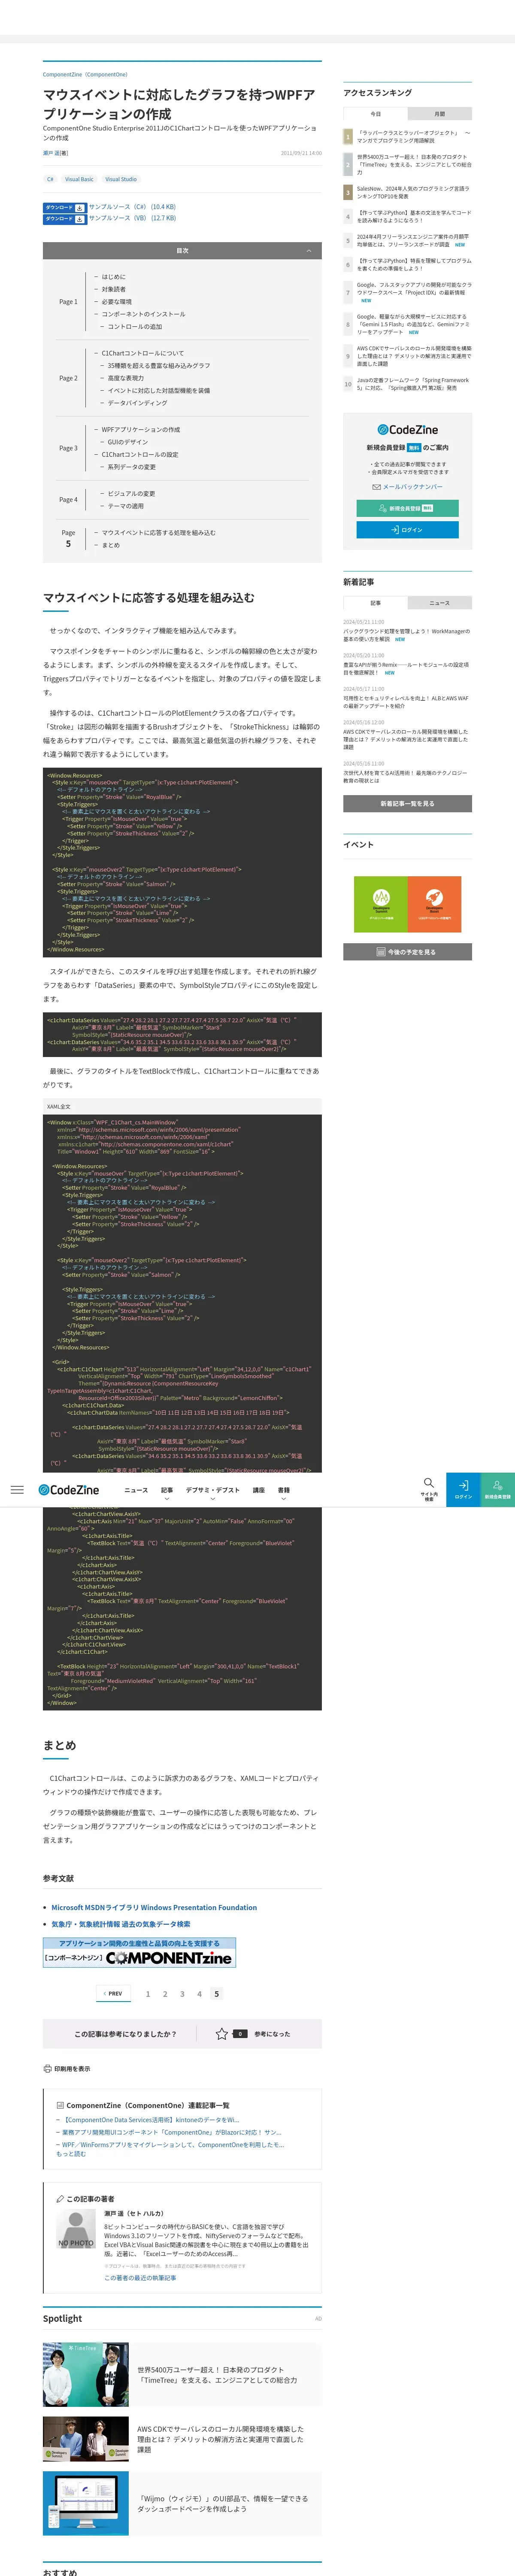Open ニュース in sticky navigation

point(136,1490)
